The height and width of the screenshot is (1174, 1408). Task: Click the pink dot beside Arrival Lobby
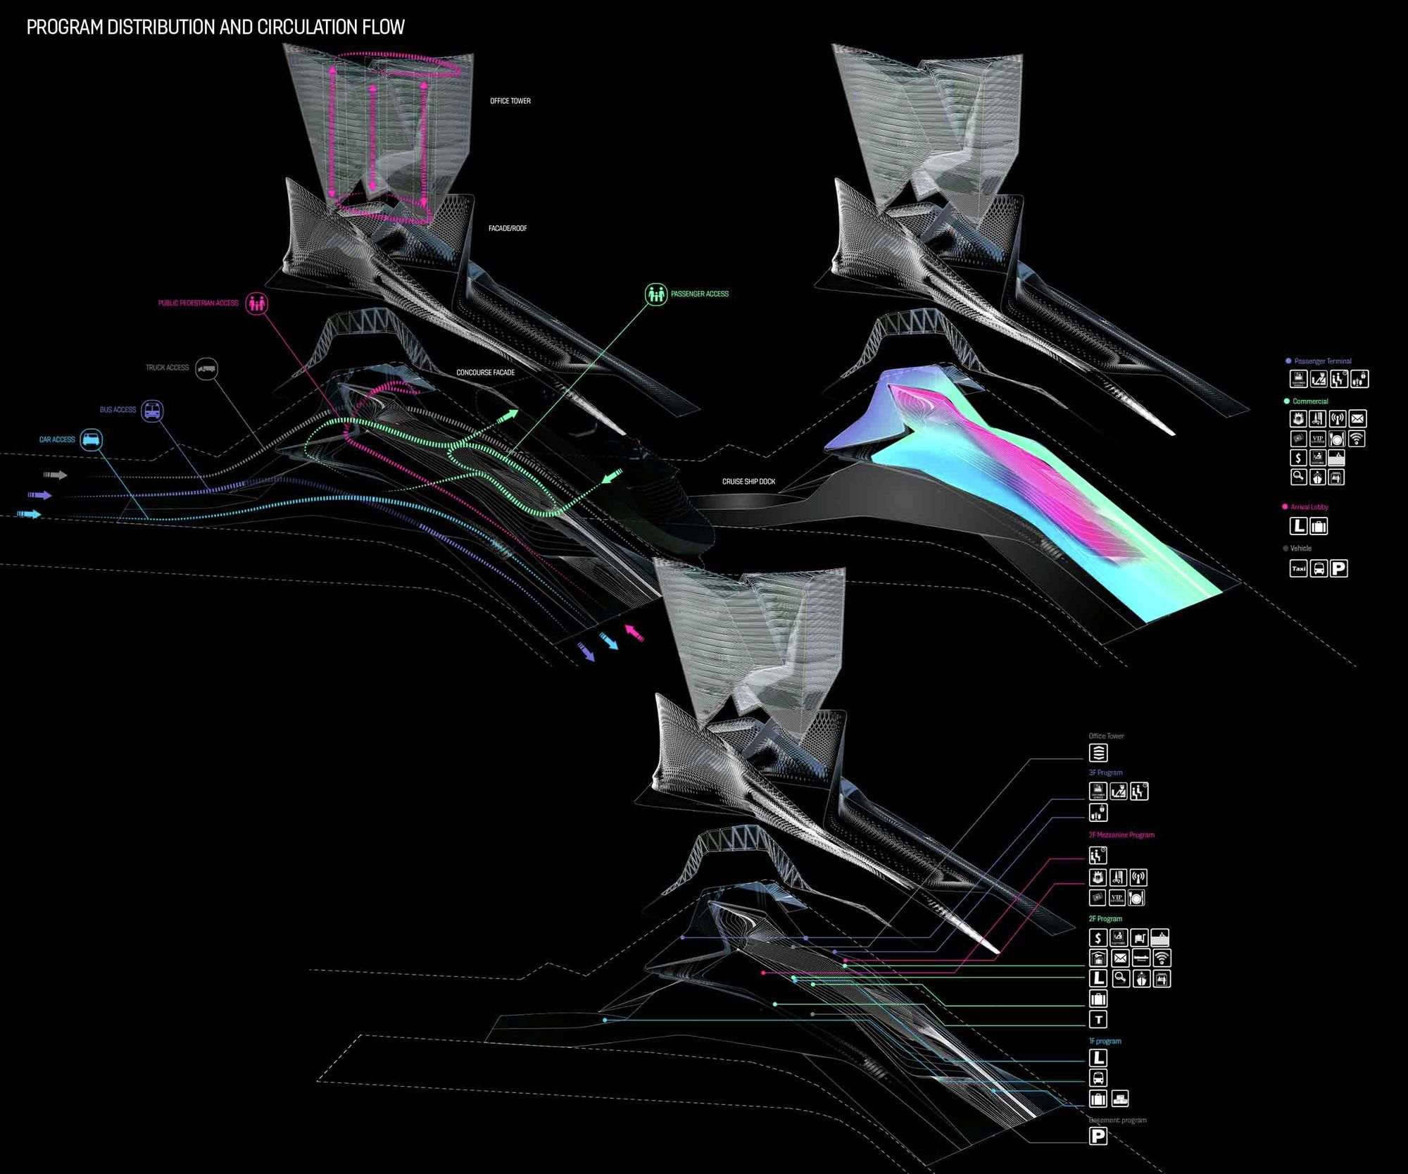pos(1285,507)
